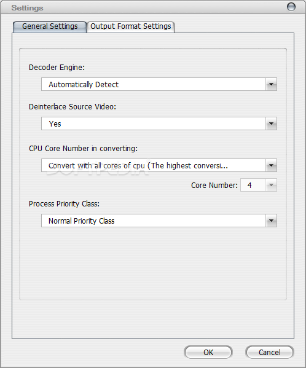The height and width of the screenshot is (368, 306).
Task: Click the Deinterlace Source Video label
Action: tap(73, 107)
